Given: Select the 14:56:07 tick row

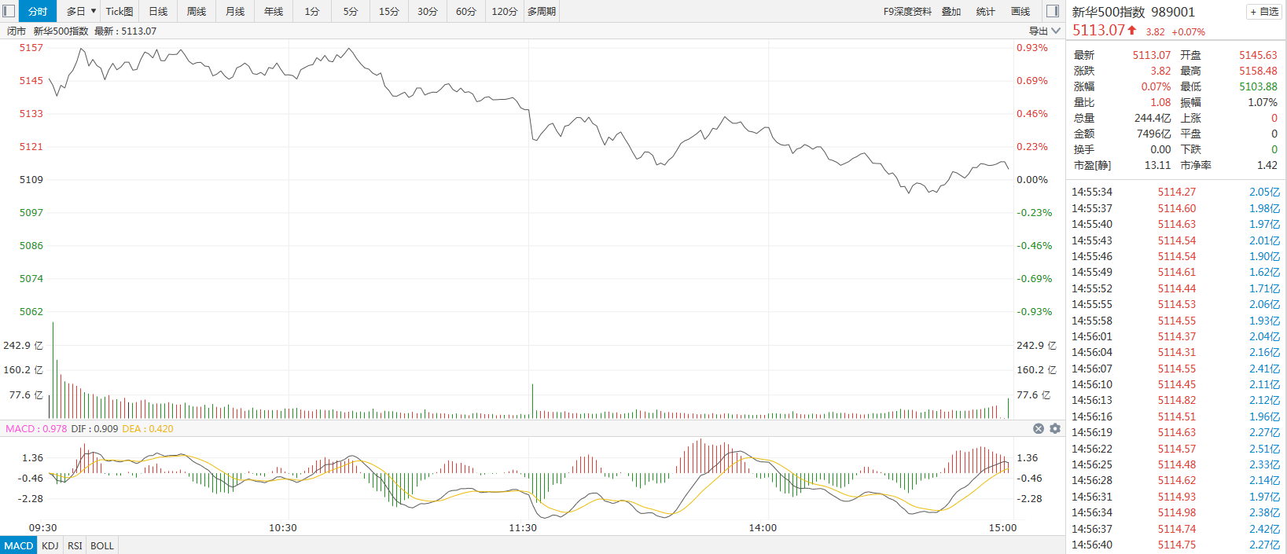Looking at the screenshot, I should click(x=1175, y=369).
